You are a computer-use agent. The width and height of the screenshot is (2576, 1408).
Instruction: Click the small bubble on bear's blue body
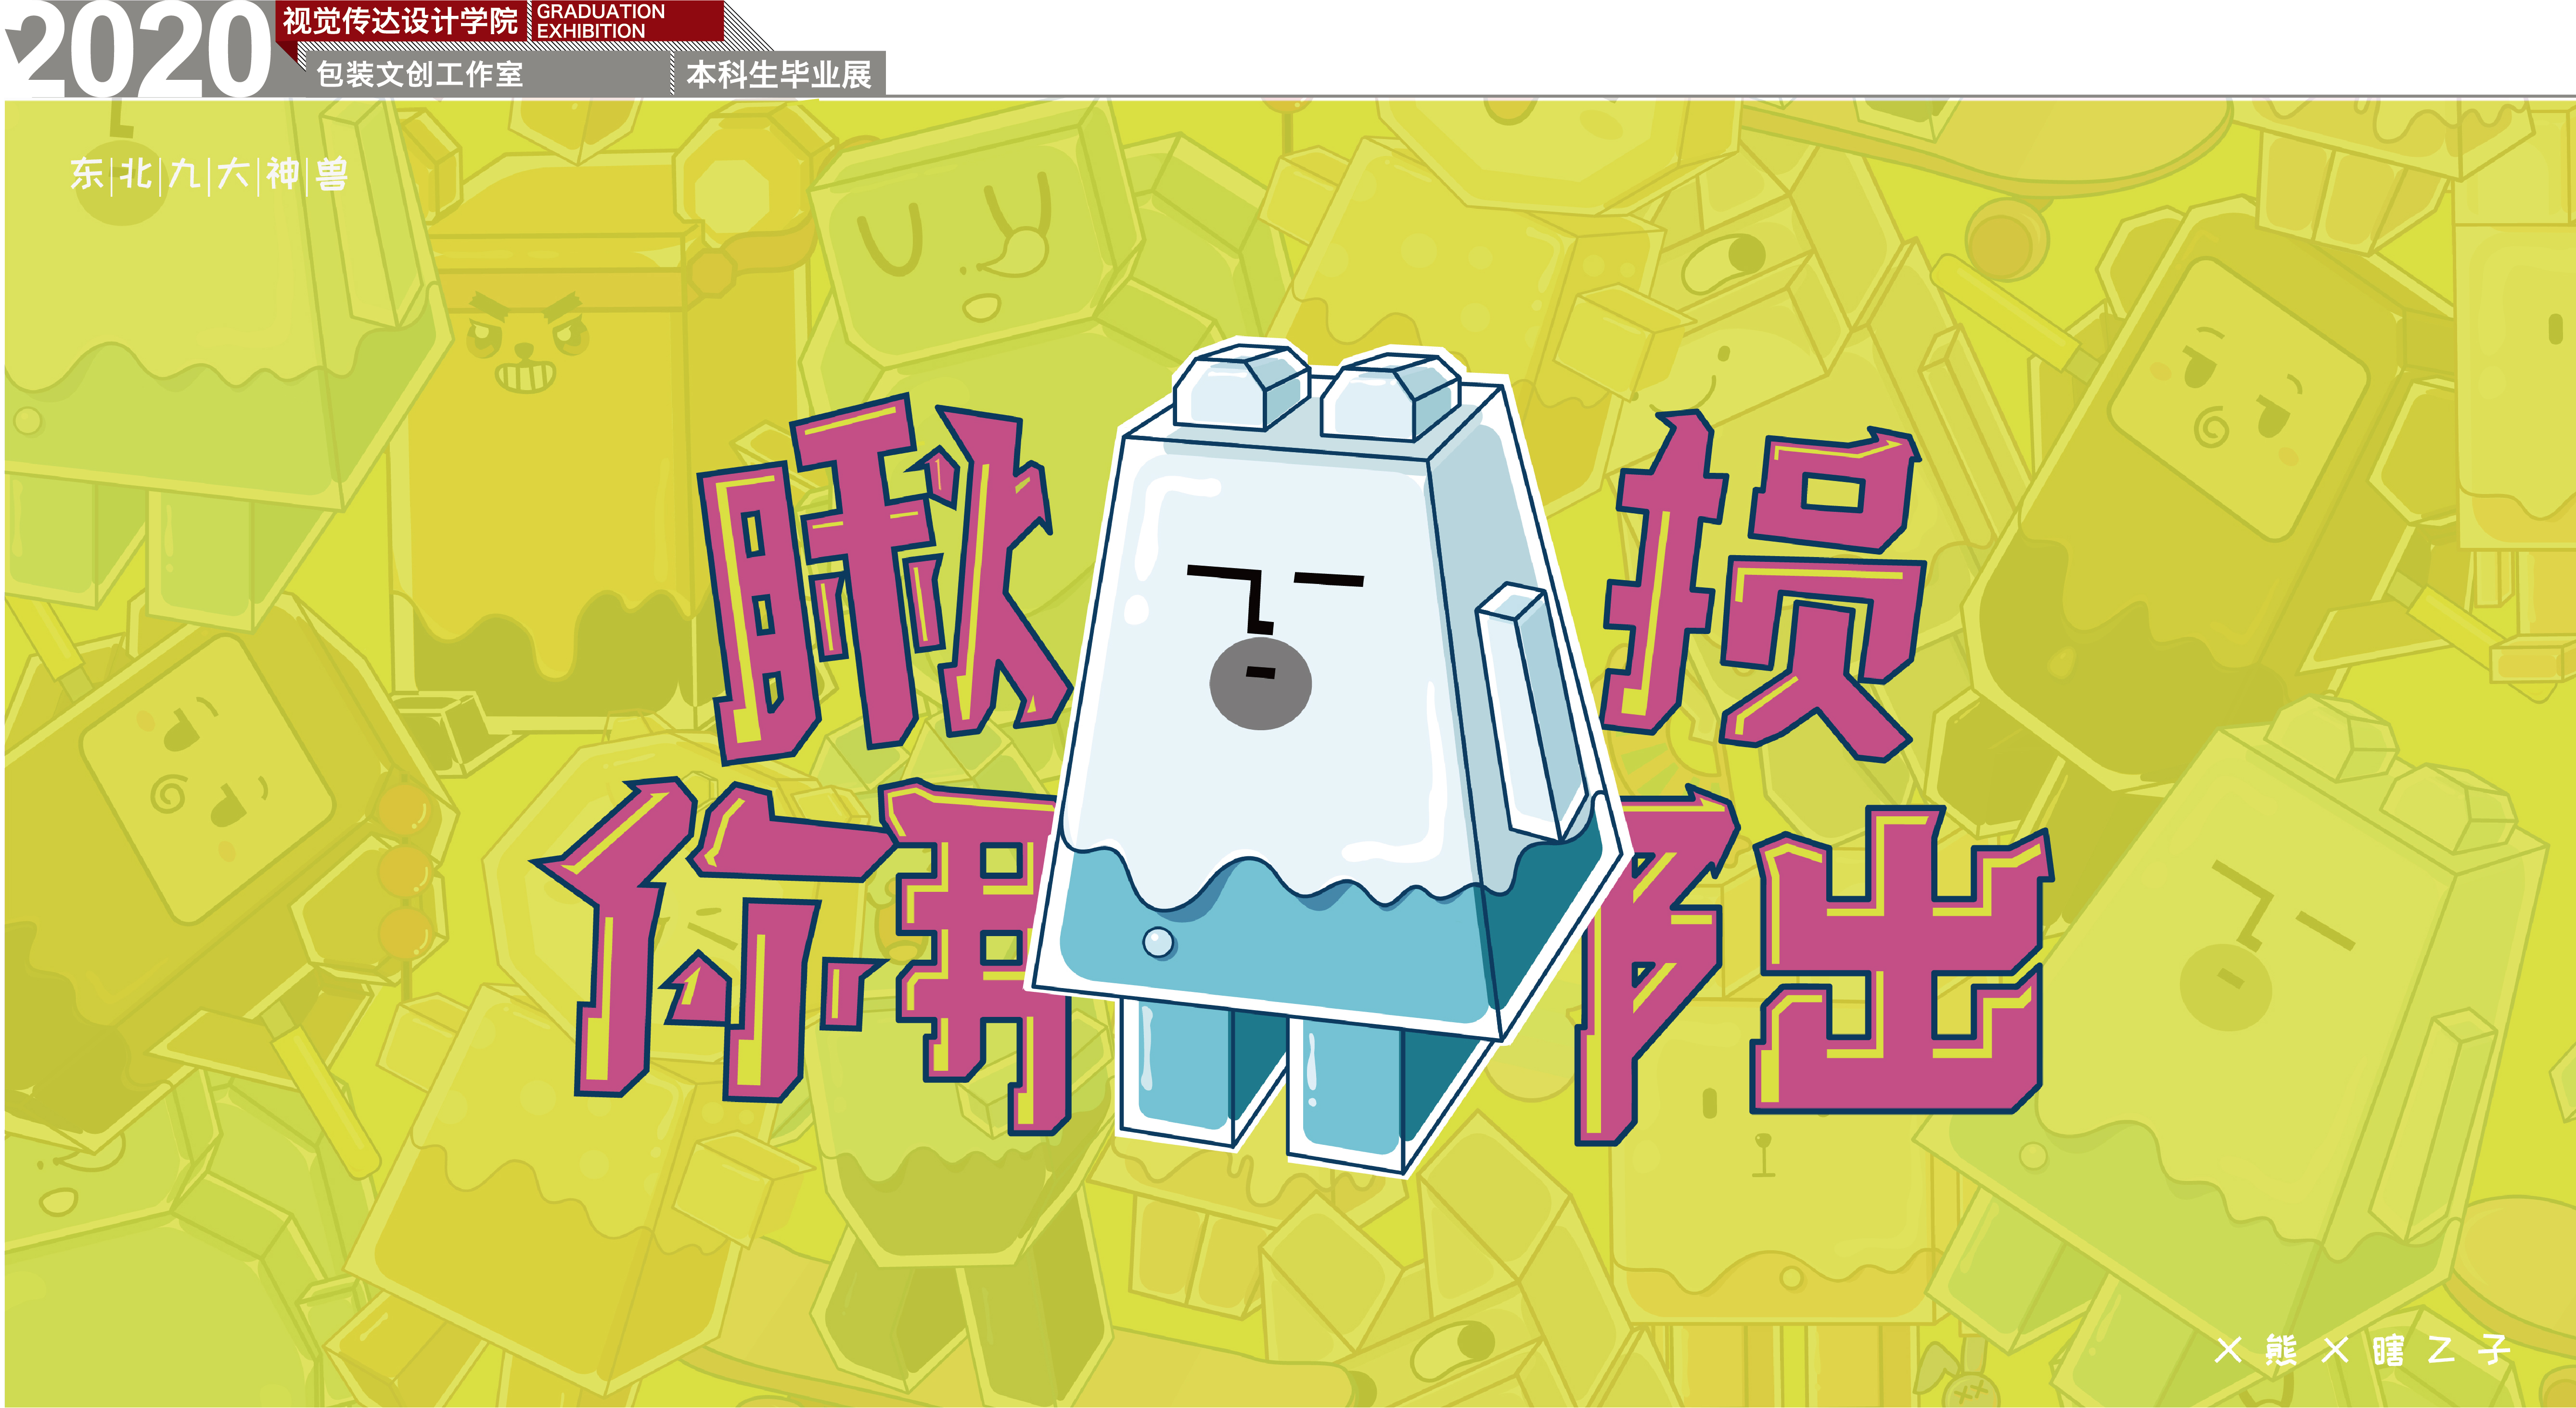[1158, 941]
